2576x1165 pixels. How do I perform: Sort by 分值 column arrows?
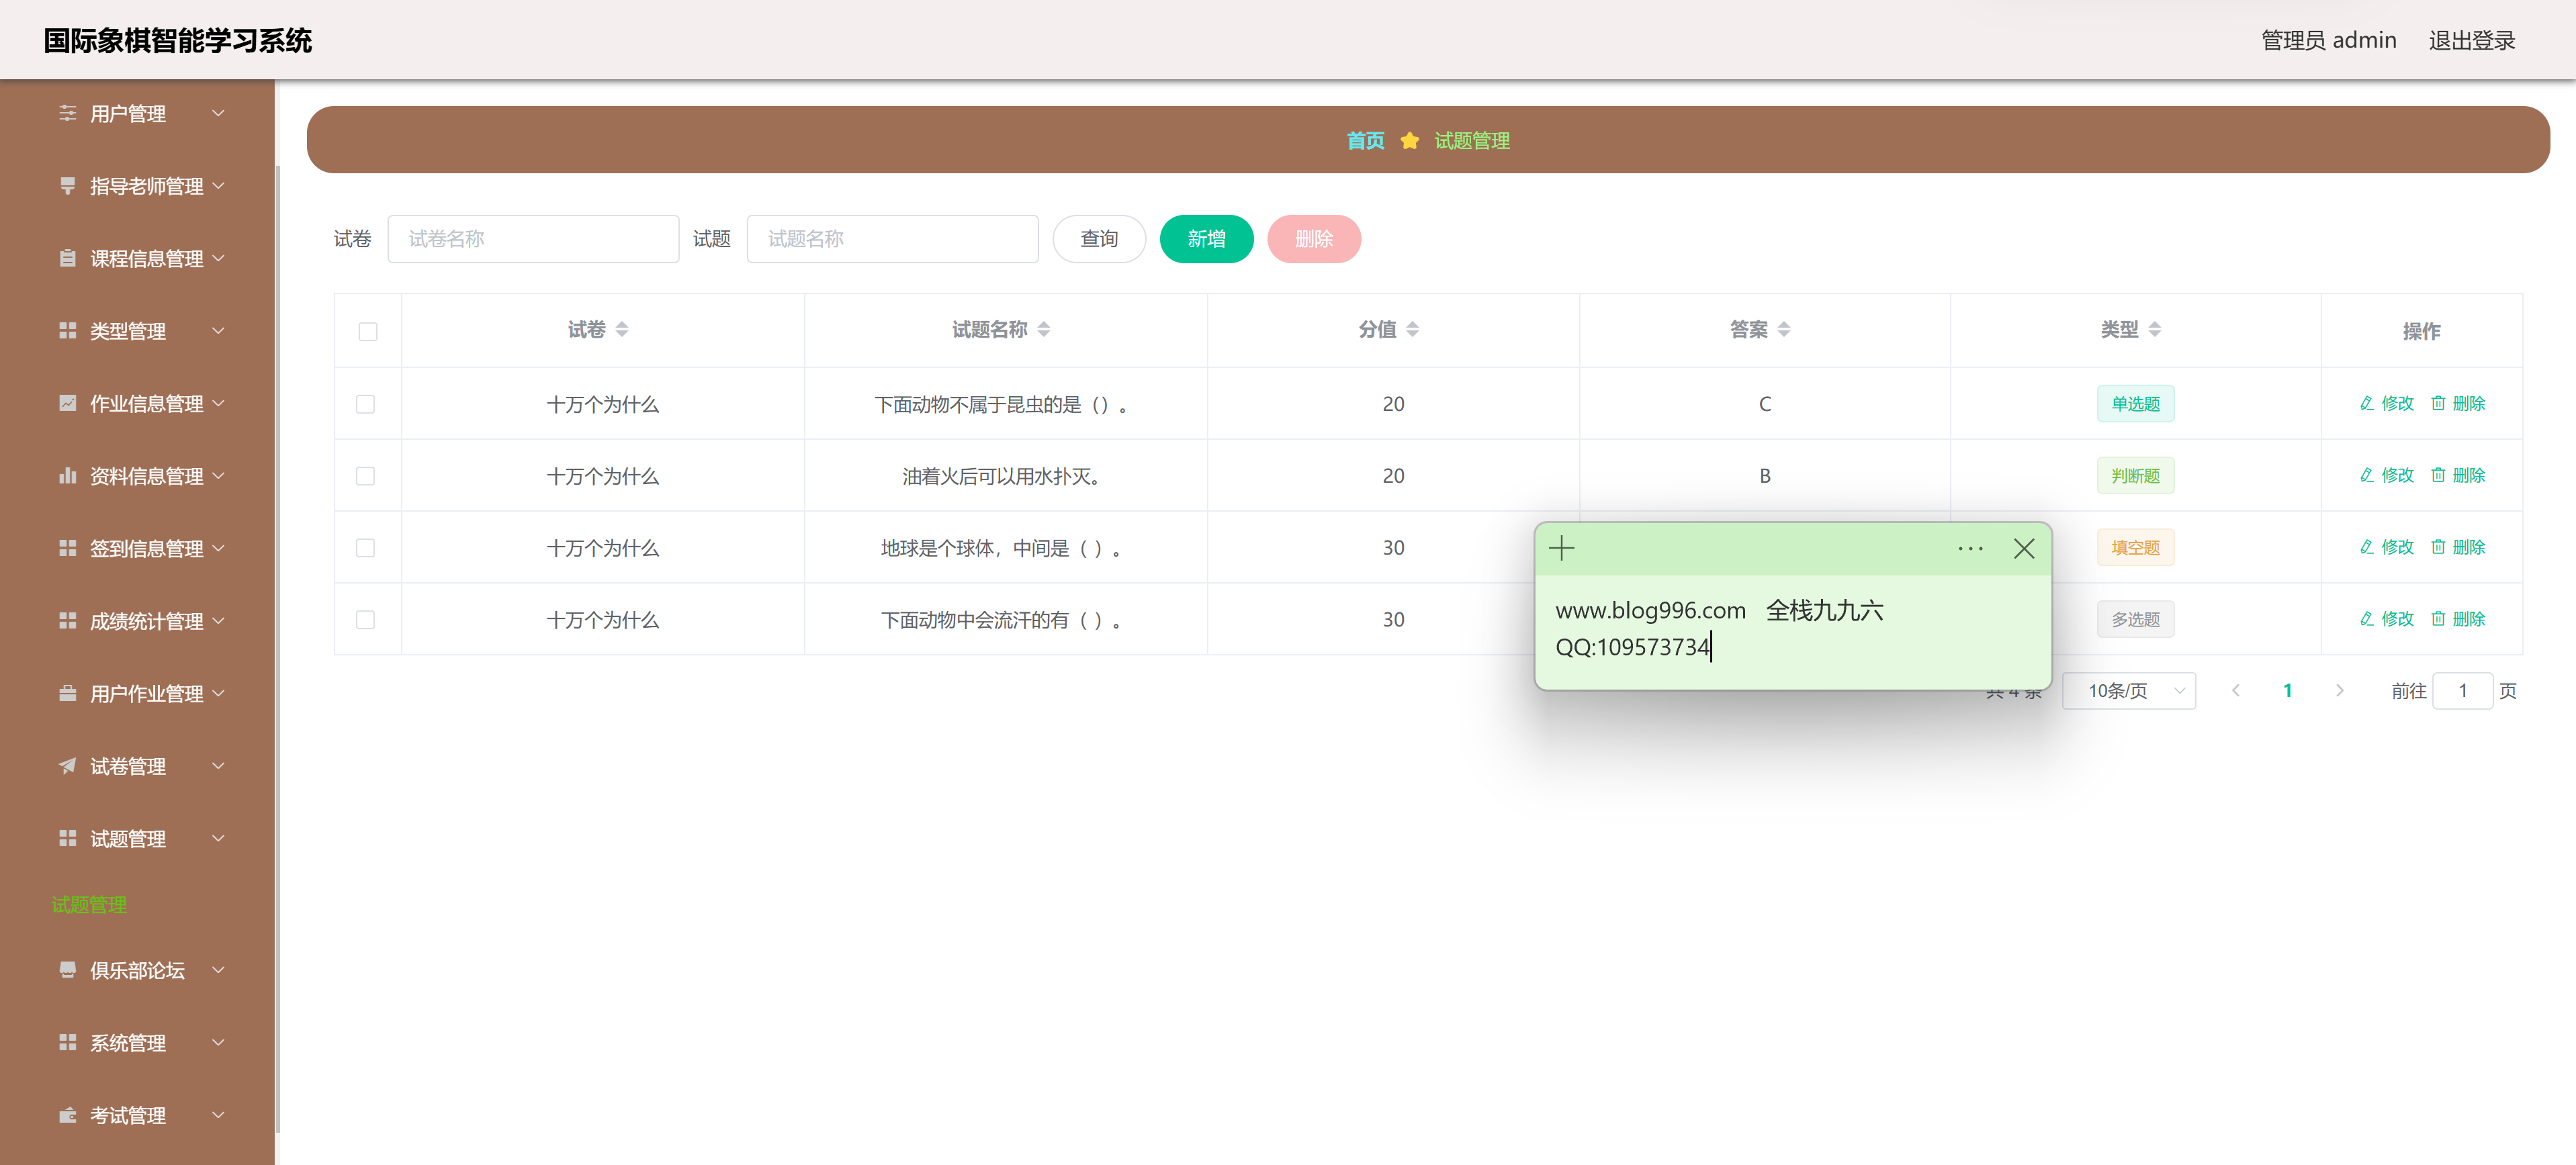coord(1412,329)
